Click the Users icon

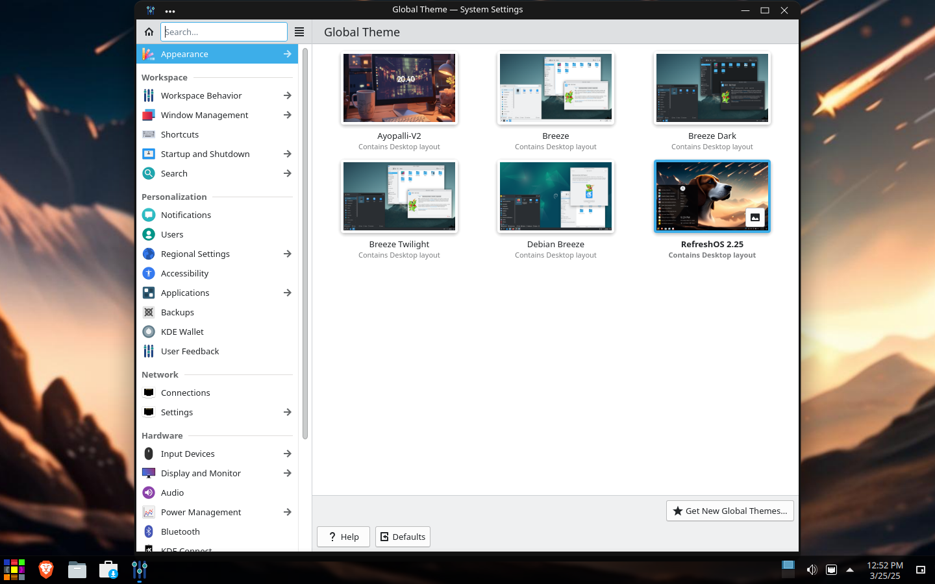pos(149,234)
